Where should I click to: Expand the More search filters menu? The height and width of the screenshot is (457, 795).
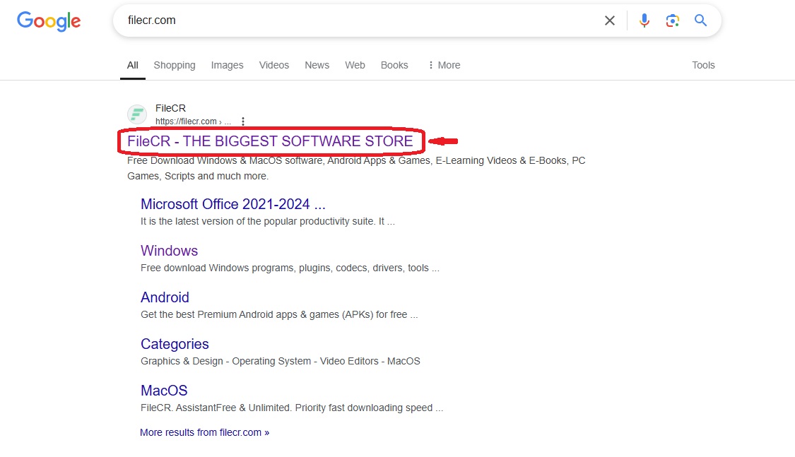(x=444, y=65)
